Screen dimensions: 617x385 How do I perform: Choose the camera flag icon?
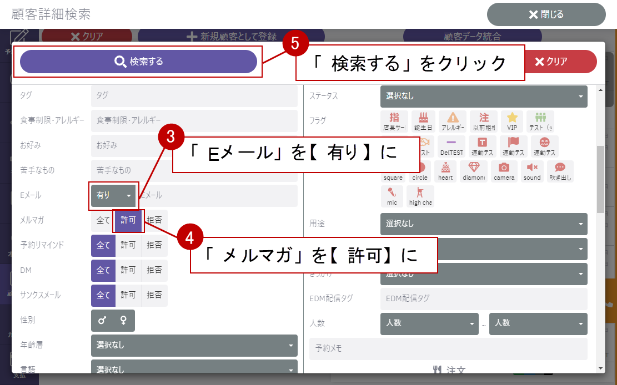coord(504,171)
